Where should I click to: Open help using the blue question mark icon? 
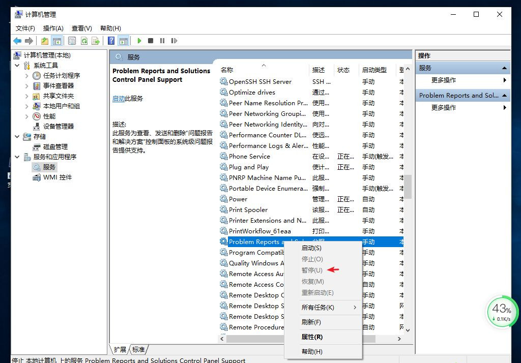tap(111, 41)
